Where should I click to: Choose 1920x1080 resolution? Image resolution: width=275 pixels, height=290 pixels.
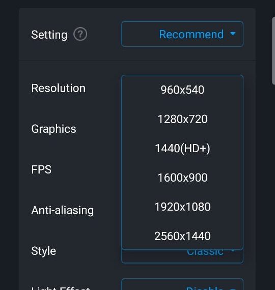(182, 207)
